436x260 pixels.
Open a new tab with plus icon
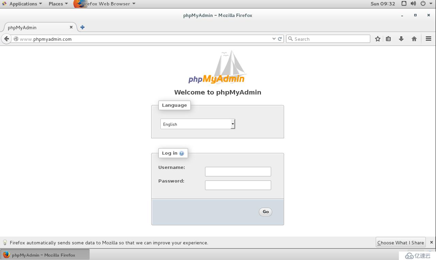pyautogui.click(x=82, y=27)
